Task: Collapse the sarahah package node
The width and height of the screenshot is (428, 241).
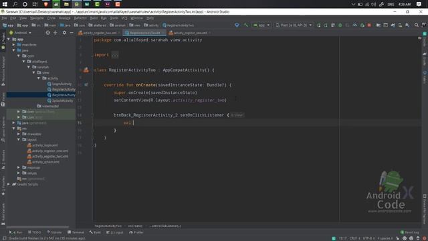Action: coord(29,67)
